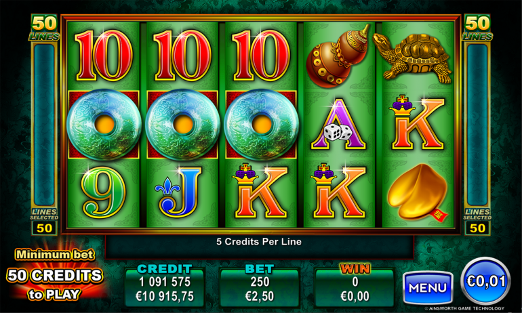Click the crowned K on the fifth reel
The height and width of the screenshot is (313, 522).
[417, 122]
